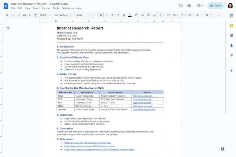
Task: Add a comment from toolbar
Action: (x=149, y=15)
